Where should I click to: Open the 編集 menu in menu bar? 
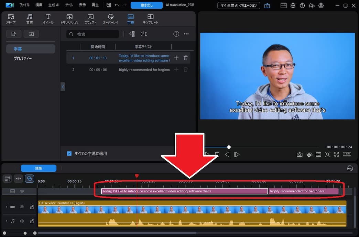coord(39,5)
